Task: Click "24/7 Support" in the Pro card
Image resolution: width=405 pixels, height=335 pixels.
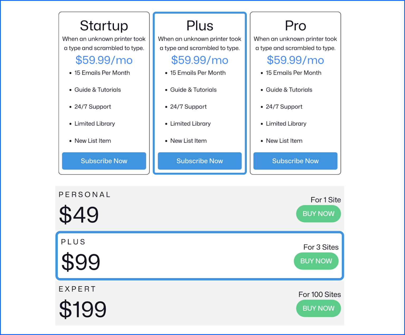Action: point(284,107)
